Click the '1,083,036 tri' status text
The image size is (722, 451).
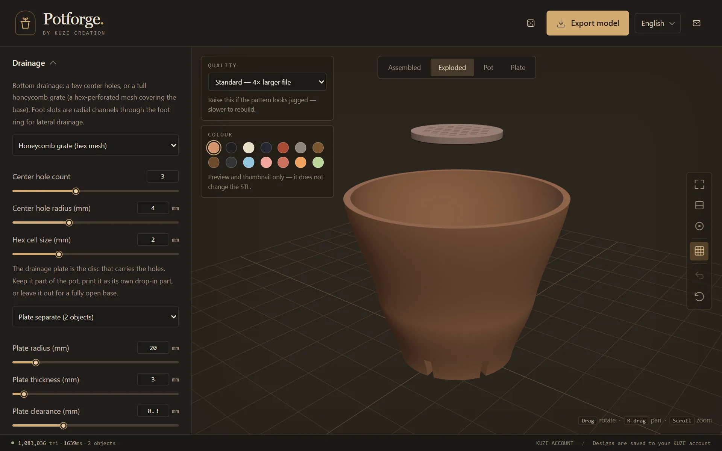tap(38, 443)
